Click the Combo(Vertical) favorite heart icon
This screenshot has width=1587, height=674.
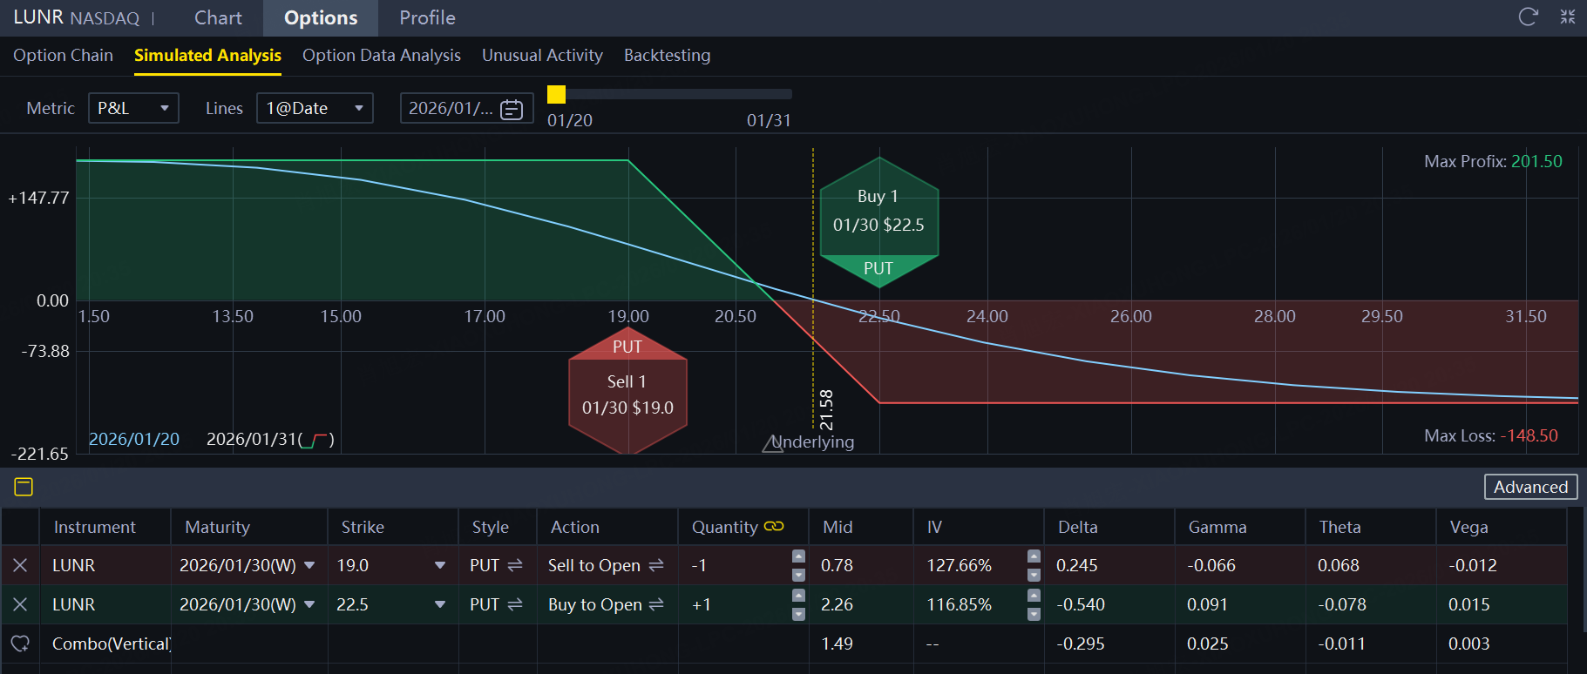[20, 644]
